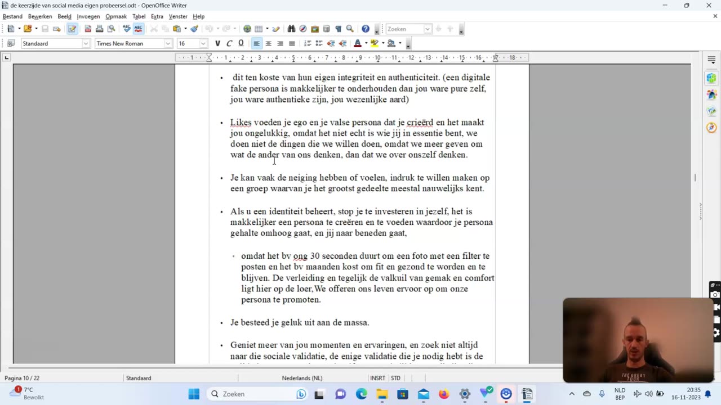Open the Highlighting color dropdown arrow
The width and height of the screenshot is (721, 405).
[382, 43]
